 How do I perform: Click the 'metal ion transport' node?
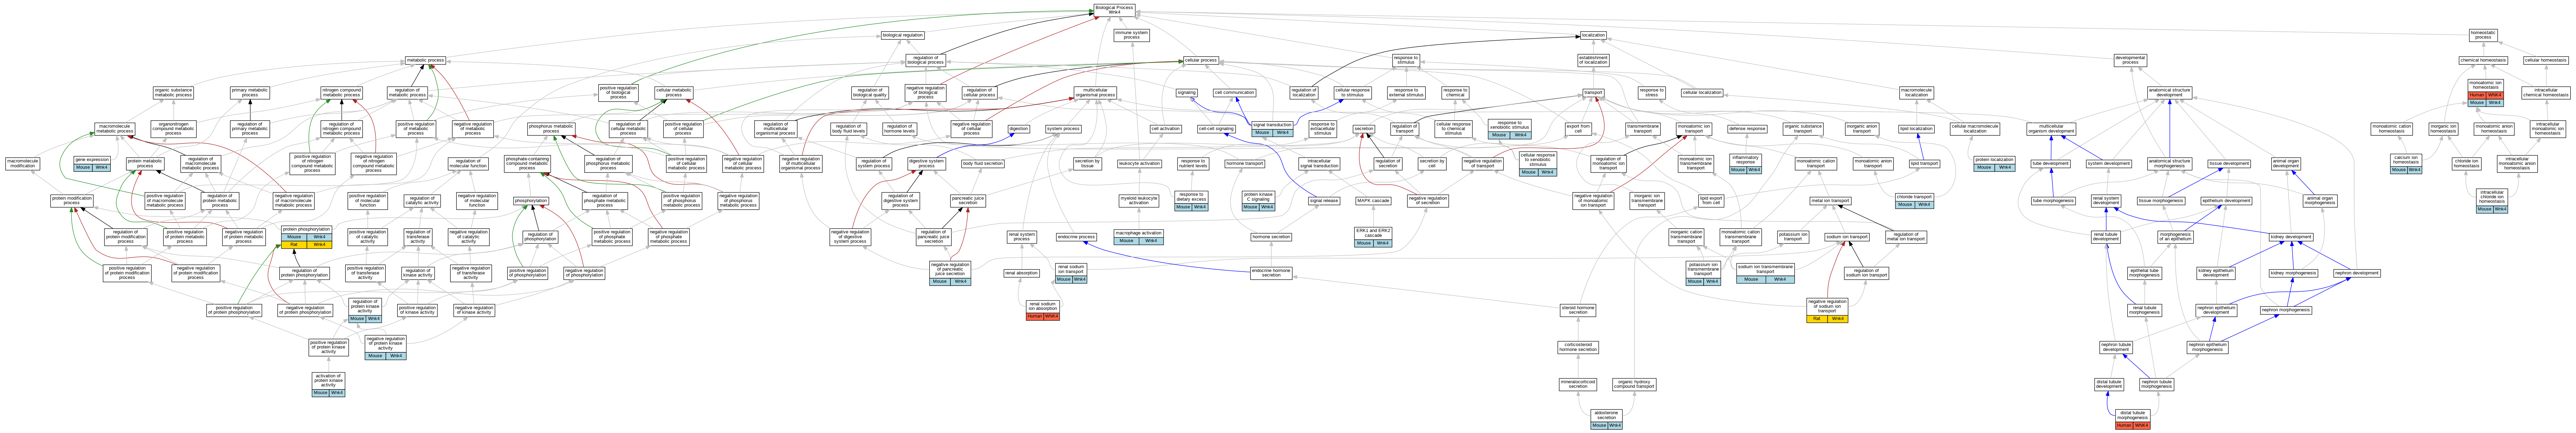click(1829, 201)
